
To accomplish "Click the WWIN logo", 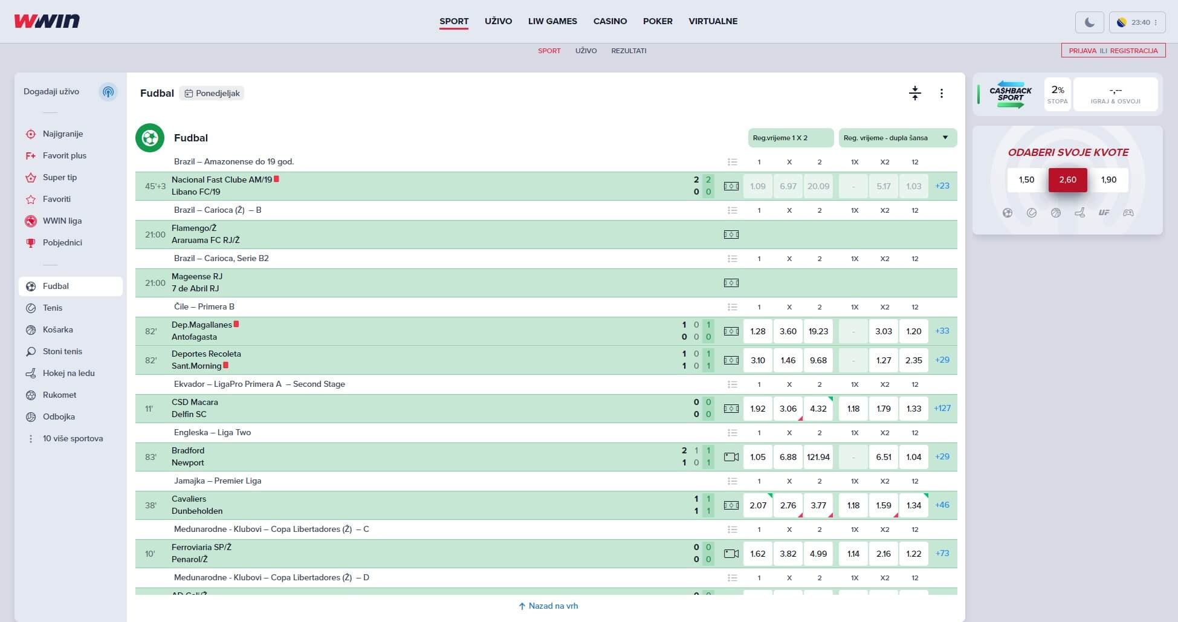I will click(47, 21).
